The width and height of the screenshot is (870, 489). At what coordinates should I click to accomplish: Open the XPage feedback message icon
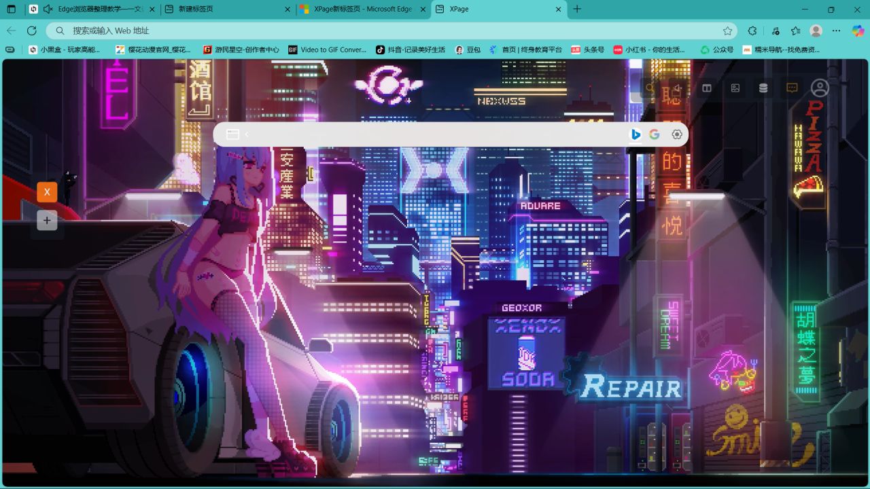792,88
